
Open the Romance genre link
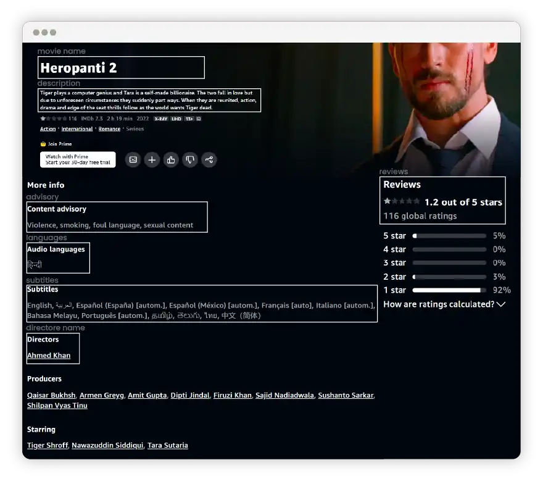(109, 129)
